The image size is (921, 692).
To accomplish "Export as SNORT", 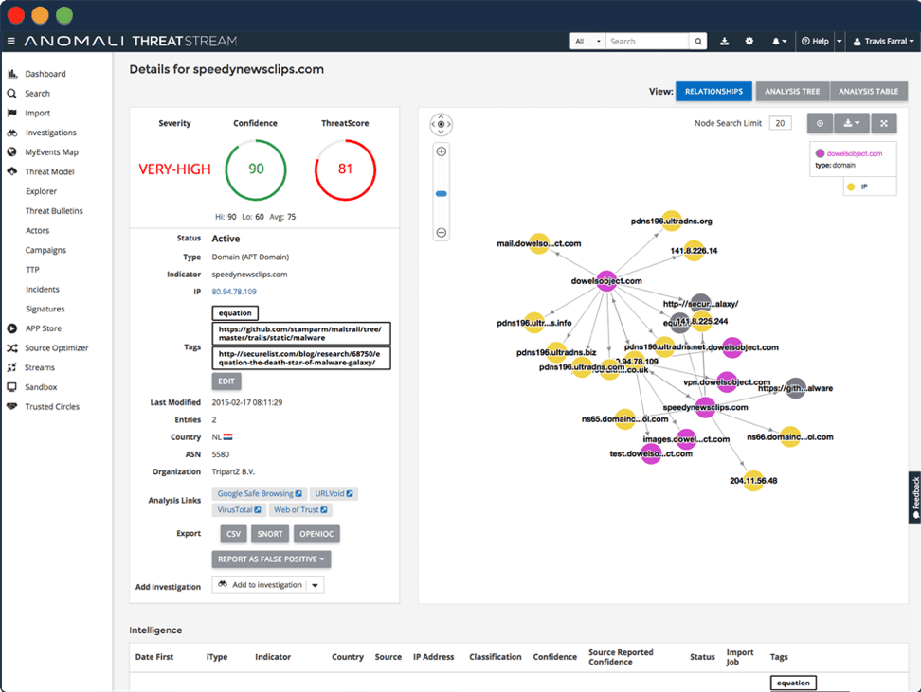I will (x=270, y=534).
